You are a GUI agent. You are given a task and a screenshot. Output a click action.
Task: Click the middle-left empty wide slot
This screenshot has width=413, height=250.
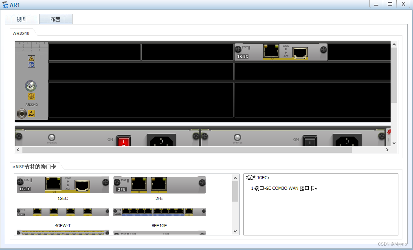[x=141, y=71]
